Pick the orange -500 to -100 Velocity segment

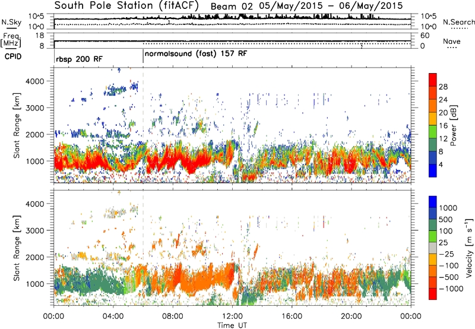pos(433,271)
